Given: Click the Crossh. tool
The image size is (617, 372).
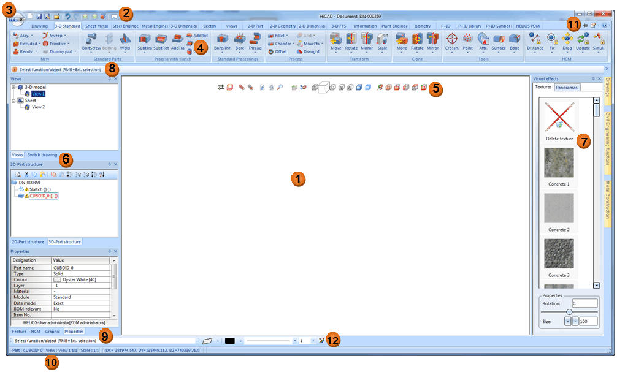Looking at the screenshot, I should [x=452, y=42].
